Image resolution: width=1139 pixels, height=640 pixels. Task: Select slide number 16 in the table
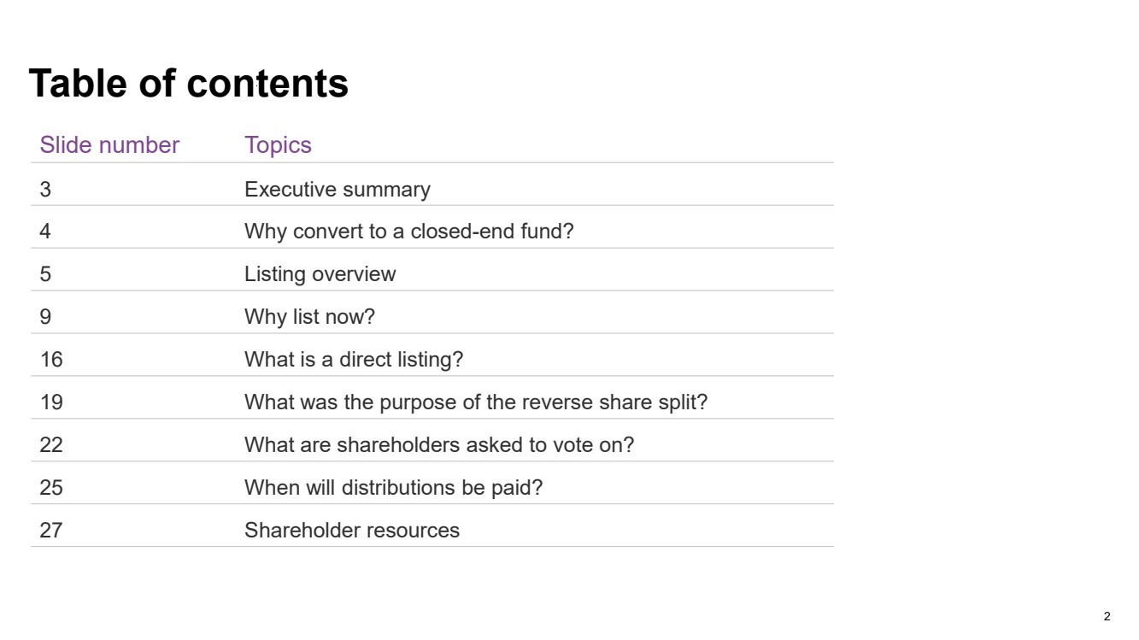click(x=51, y=360)
